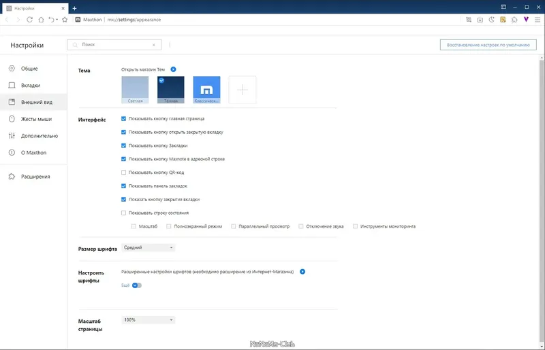545x350 pixels.
Task: Check Инструменты мониторинга option
Action: 355,226
